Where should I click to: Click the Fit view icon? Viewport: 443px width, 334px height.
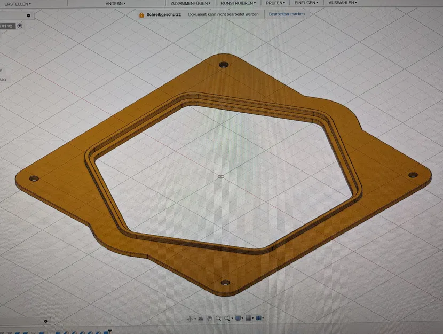click(x=227, y=319)
